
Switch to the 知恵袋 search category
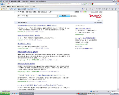coord(35,12)
